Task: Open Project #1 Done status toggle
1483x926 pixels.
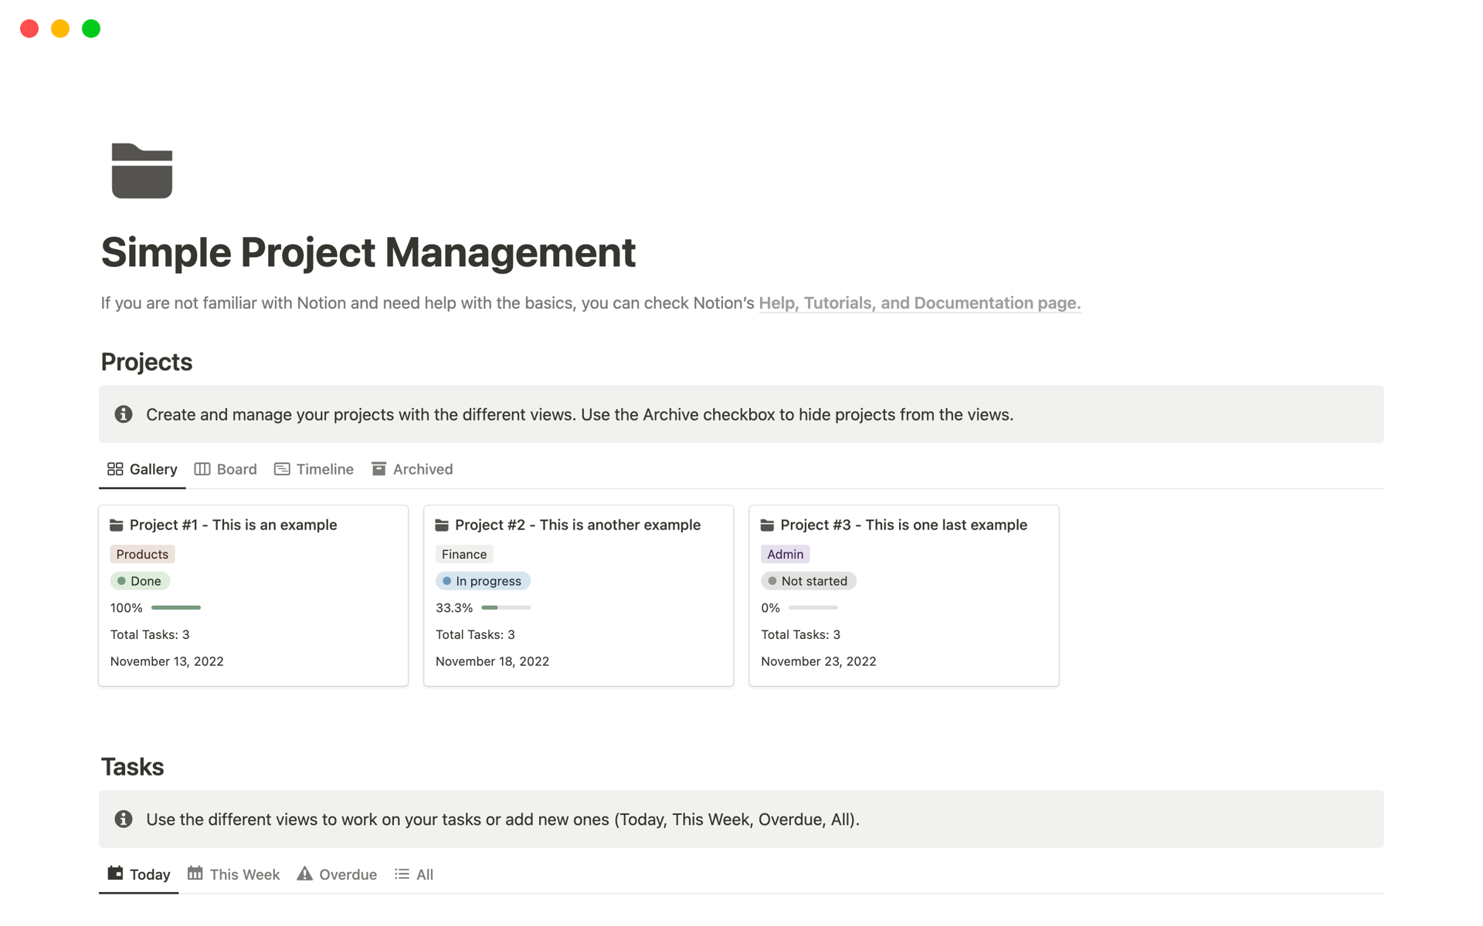Action: pos(139,580)
